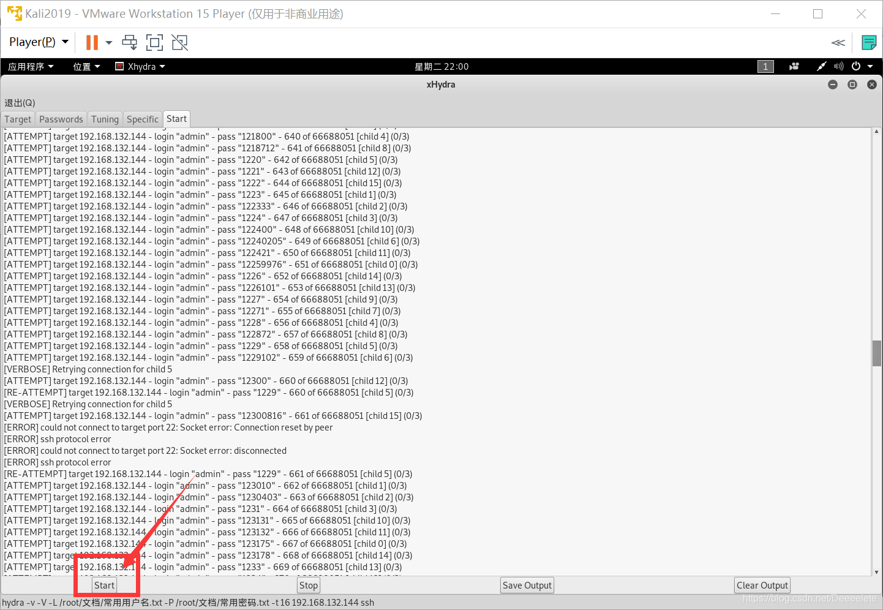Click the scrollbar up arrow
883x610 pixels.
(877, 132)
